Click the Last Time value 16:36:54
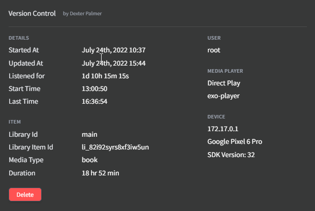 point(94,101)
